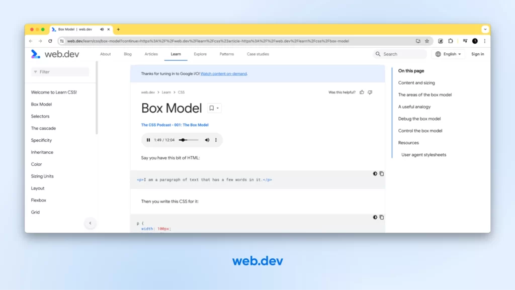Open browser extensions puzzle icon
This screenshot has width=515, height=290.
pyautogui.click(x=451, y=41)
